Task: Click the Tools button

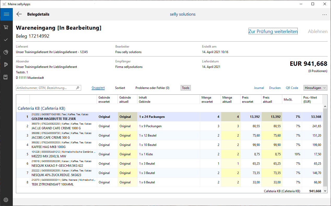Action: point(186,88)
